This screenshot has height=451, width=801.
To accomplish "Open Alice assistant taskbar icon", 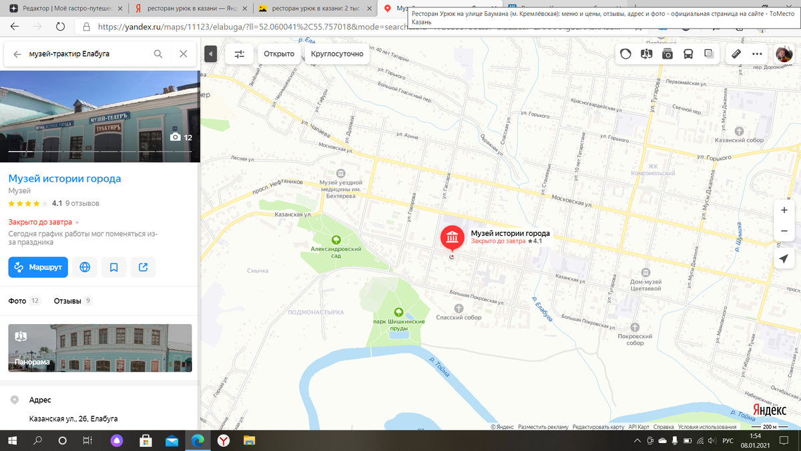I will [117, 441].
